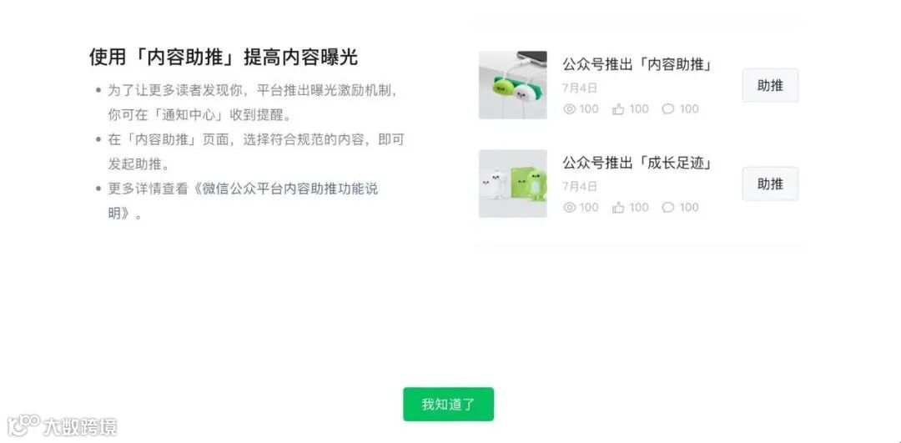This screenshot has height=443, width=901.
Task: Open thumbnail of 「成长足迹」 article
Action: [x=513, y=184]
